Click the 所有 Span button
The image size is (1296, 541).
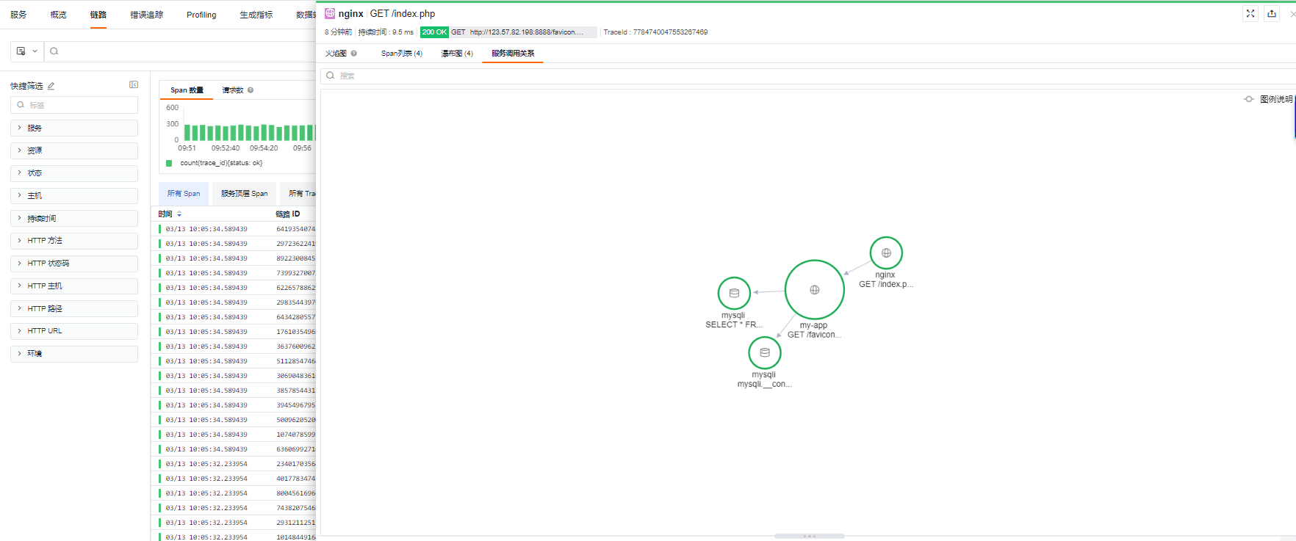point(184,194)
